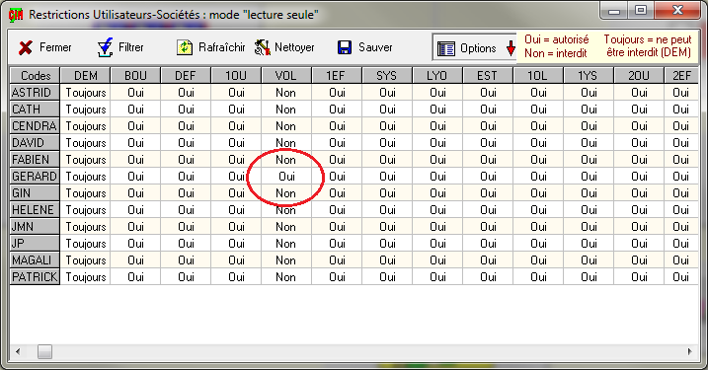
Task: Select the DEF column header
Action: pyautogui.click(x=186, y=75)
